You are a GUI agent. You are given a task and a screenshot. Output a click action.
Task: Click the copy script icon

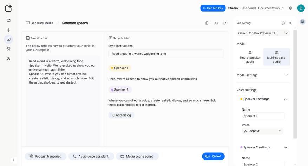[207, 23]
